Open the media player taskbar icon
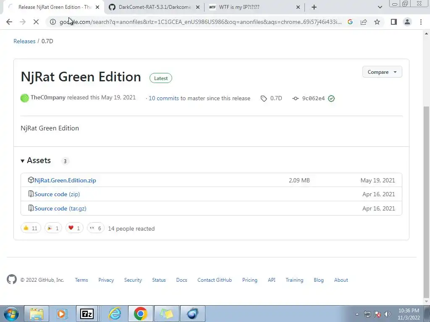Screen dimensions: 430x322 pyautogui.click(x=62, y=314)
